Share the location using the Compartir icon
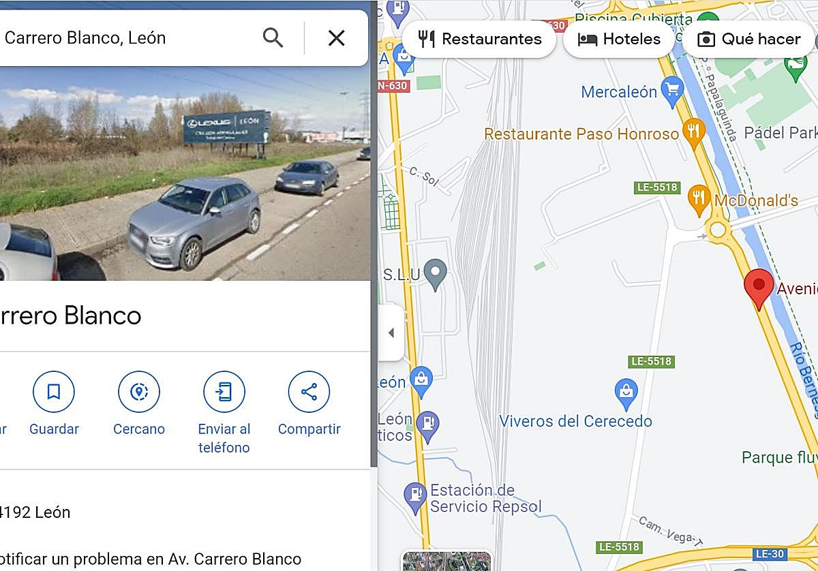This screenshot has width=818, height=571. pos(309,392)
